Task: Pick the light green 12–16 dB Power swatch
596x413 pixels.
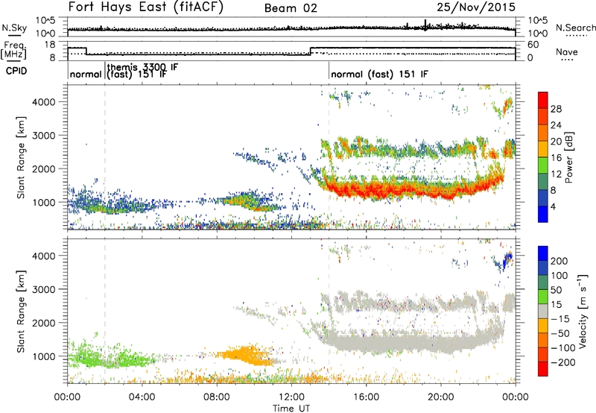Action: tap(543, 165)
